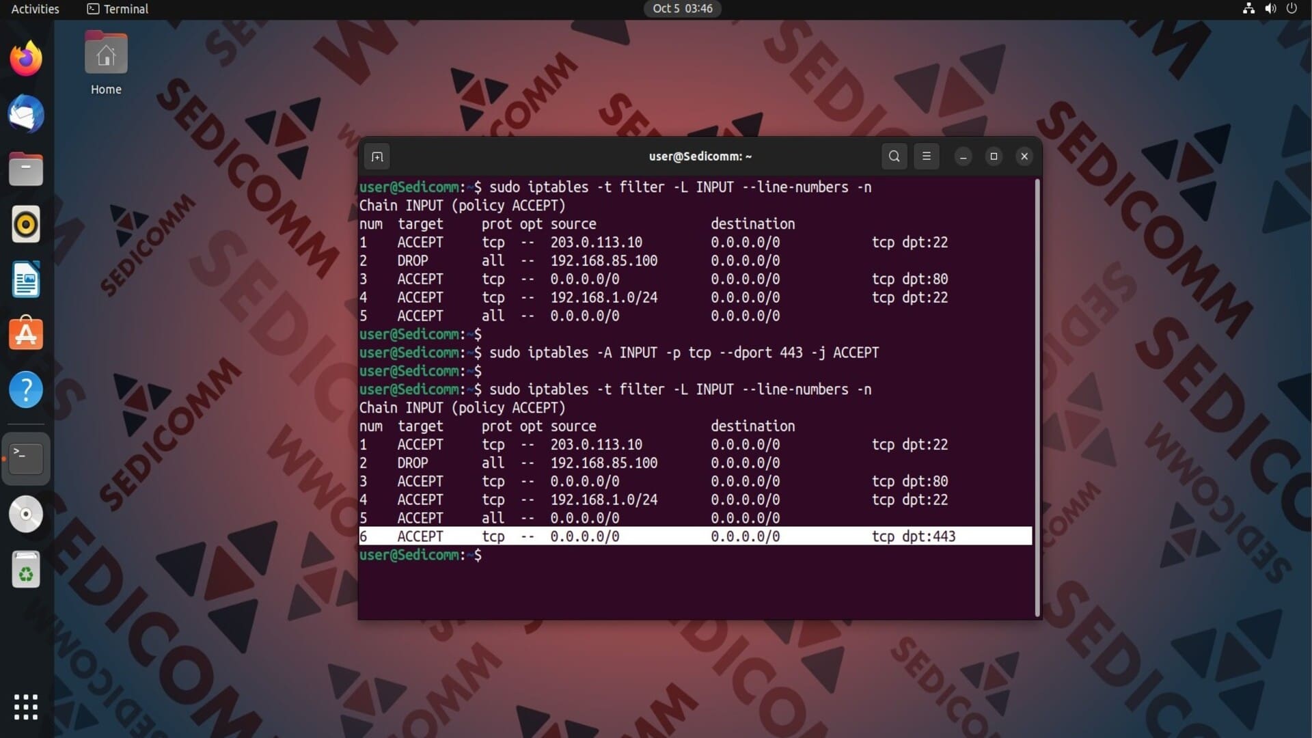This screenshot has height=738, width=1312.
Task: Show Applications grid button
Action: 26,707
